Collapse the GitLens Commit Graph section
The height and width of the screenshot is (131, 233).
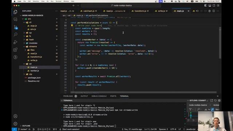(198, 100)
